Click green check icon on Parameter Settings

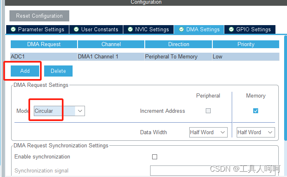13,29
